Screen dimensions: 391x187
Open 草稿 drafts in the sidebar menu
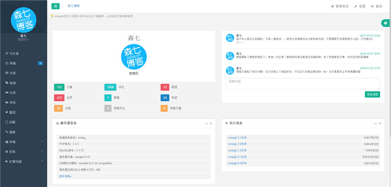pyautogui.click(x=13, y=63)
